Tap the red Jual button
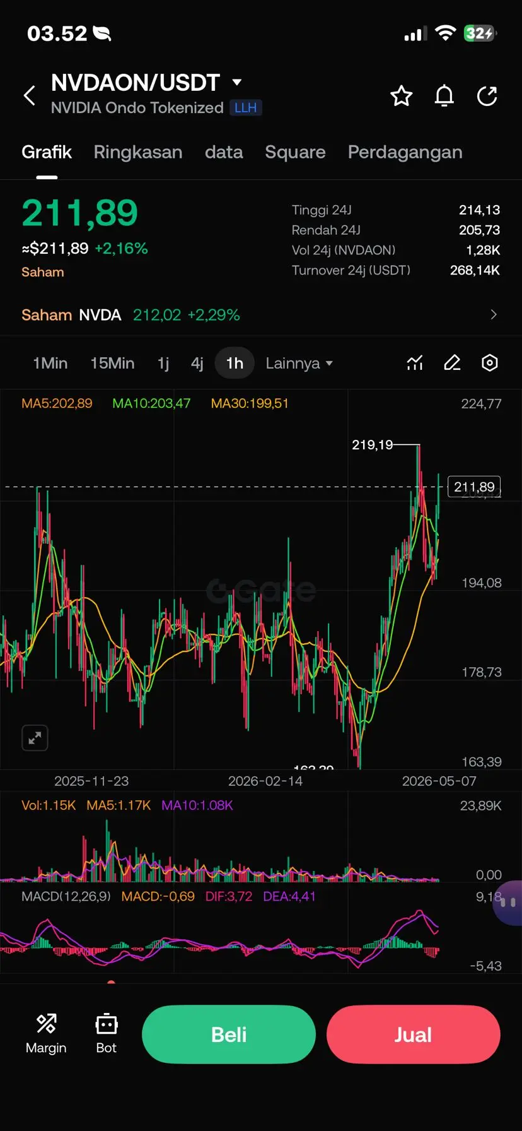Image resolution: width=522 pixels, height=1131 pixels. [414, 1034]
